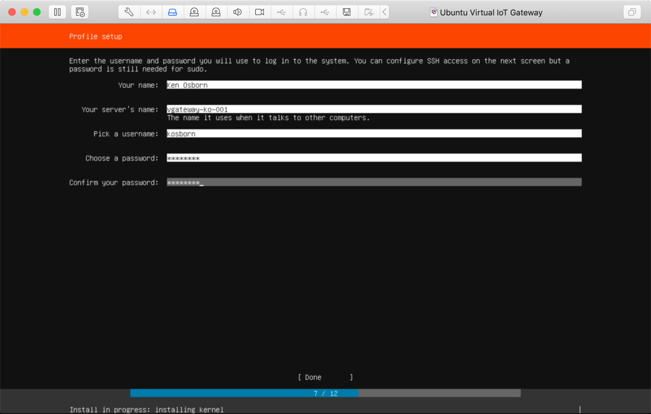Click the 'Profile setup' heading
This screenshot has width=651, height=414.
(95, 37)
